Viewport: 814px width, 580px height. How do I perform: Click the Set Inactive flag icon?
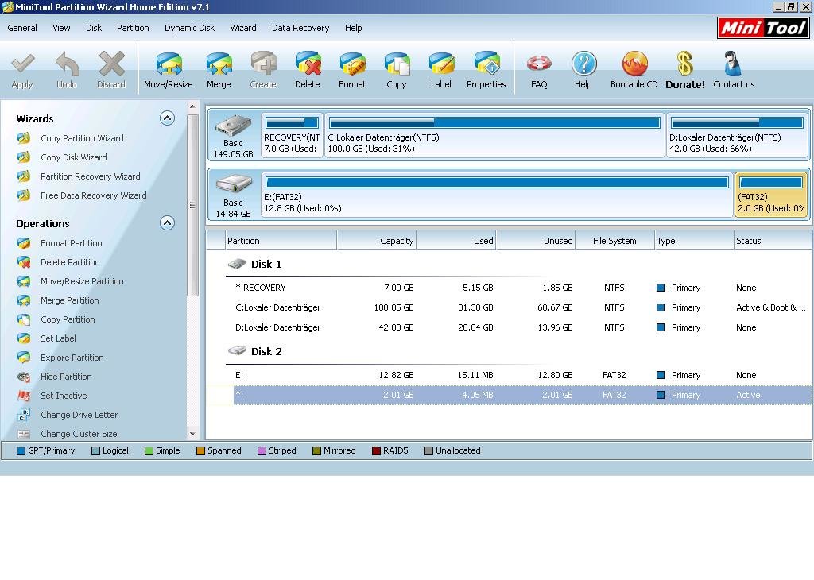click(x=23, y=396)
